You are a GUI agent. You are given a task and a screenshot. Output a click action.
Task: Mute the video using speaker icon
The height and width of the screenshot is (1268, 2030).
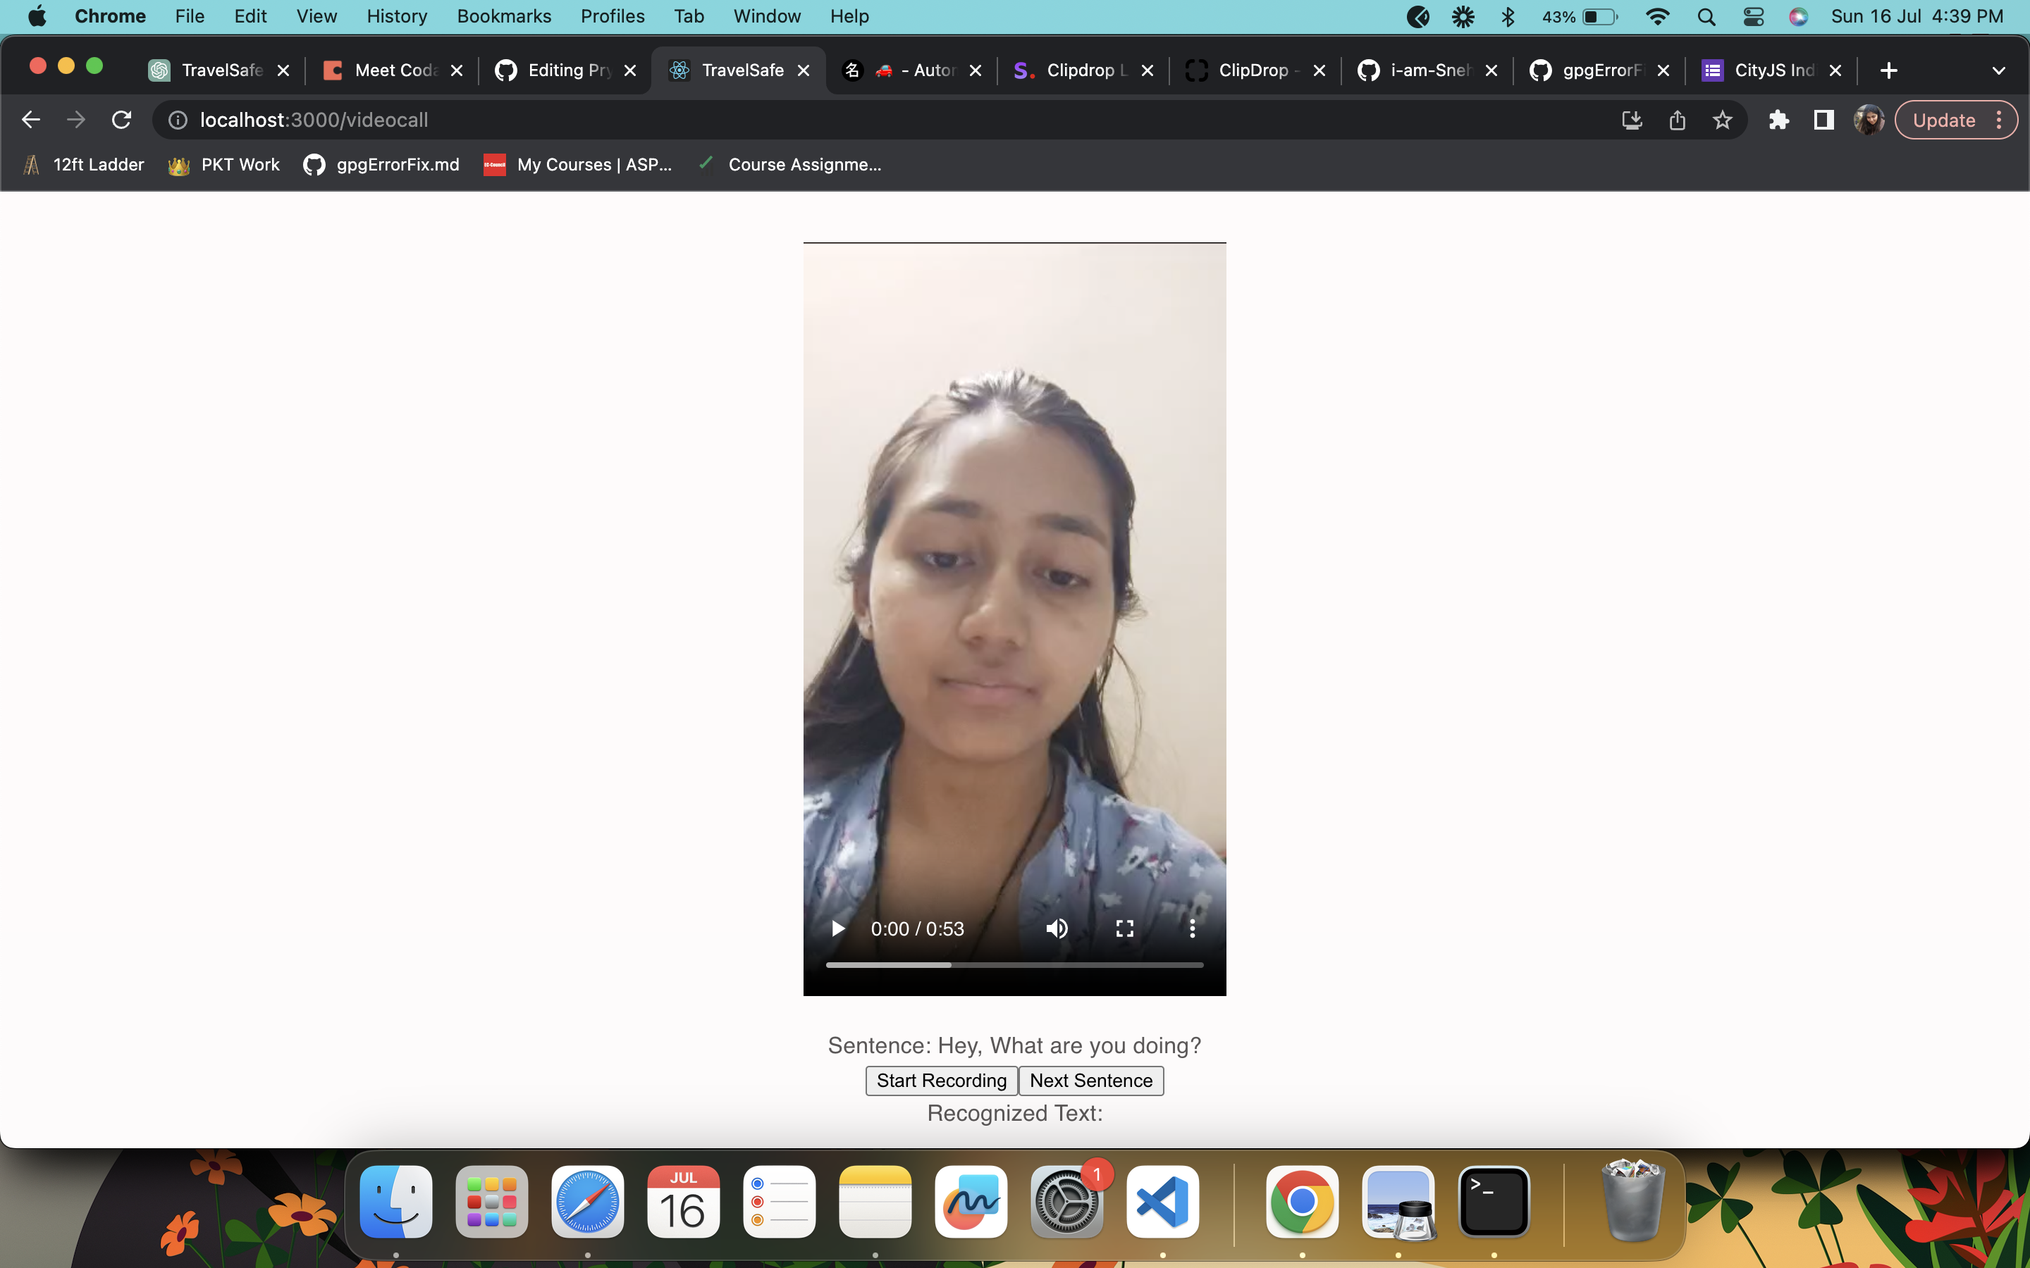coord(1057,928)
